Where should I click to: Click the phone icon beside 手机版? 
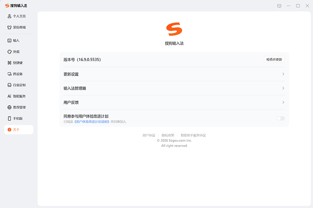(x=10, y=118)
